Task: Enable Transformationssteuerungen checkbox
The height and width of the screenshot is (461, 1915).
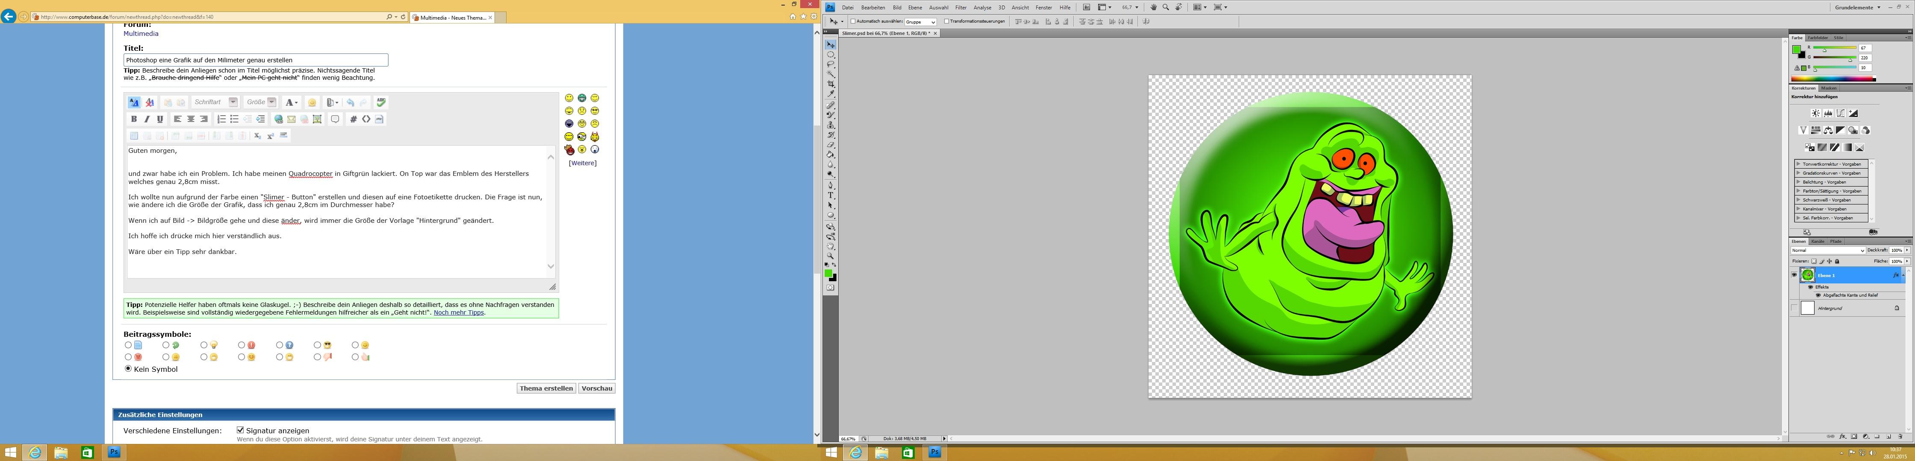Action: coord(946,21)
